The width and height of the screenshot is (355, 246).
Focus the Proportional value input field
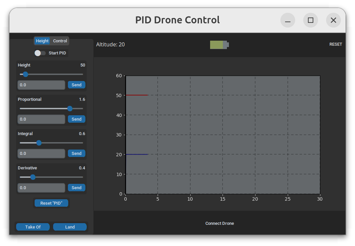tap(41, 119)
